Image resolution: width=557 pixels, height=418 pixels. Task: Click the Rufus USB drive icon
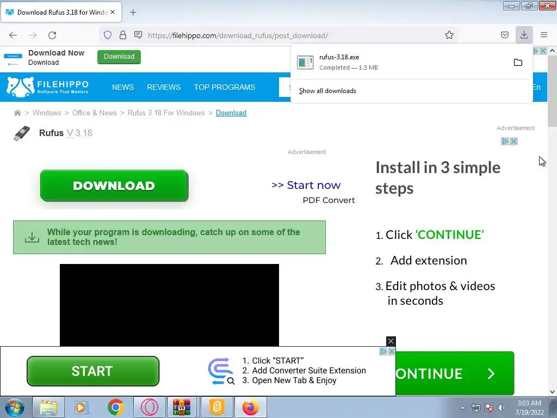[x=22, y=133]
